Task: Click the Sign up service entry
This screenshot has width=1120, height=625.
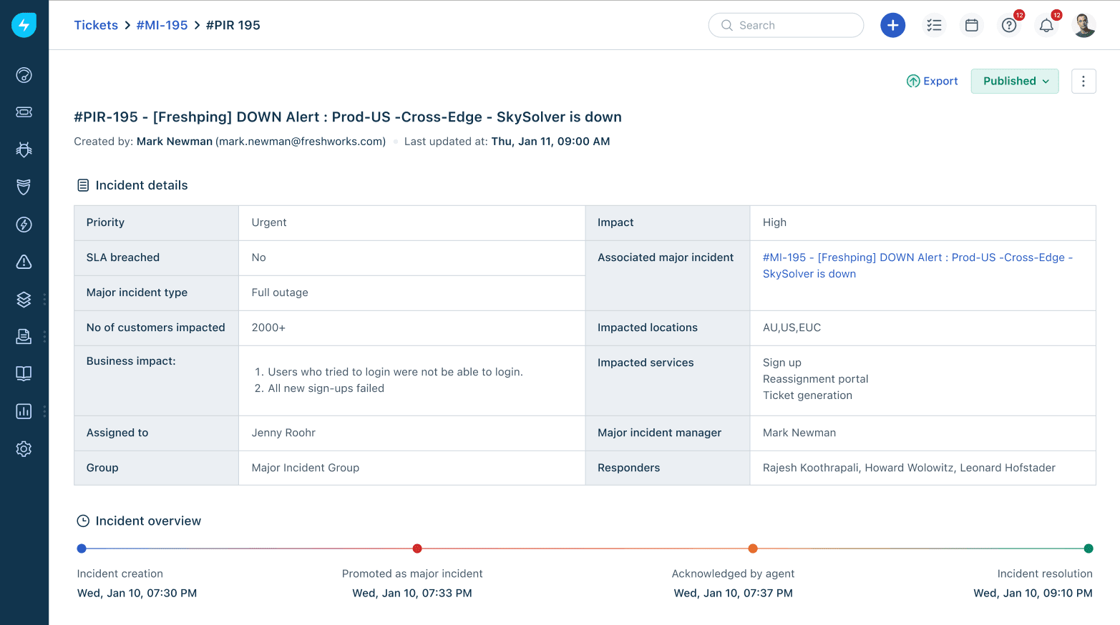Action: 782,363
